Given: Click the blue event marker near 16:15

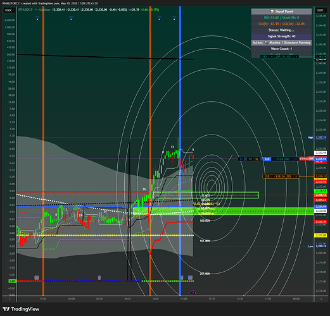Looking at the screenshot, I should coord(99,277).
